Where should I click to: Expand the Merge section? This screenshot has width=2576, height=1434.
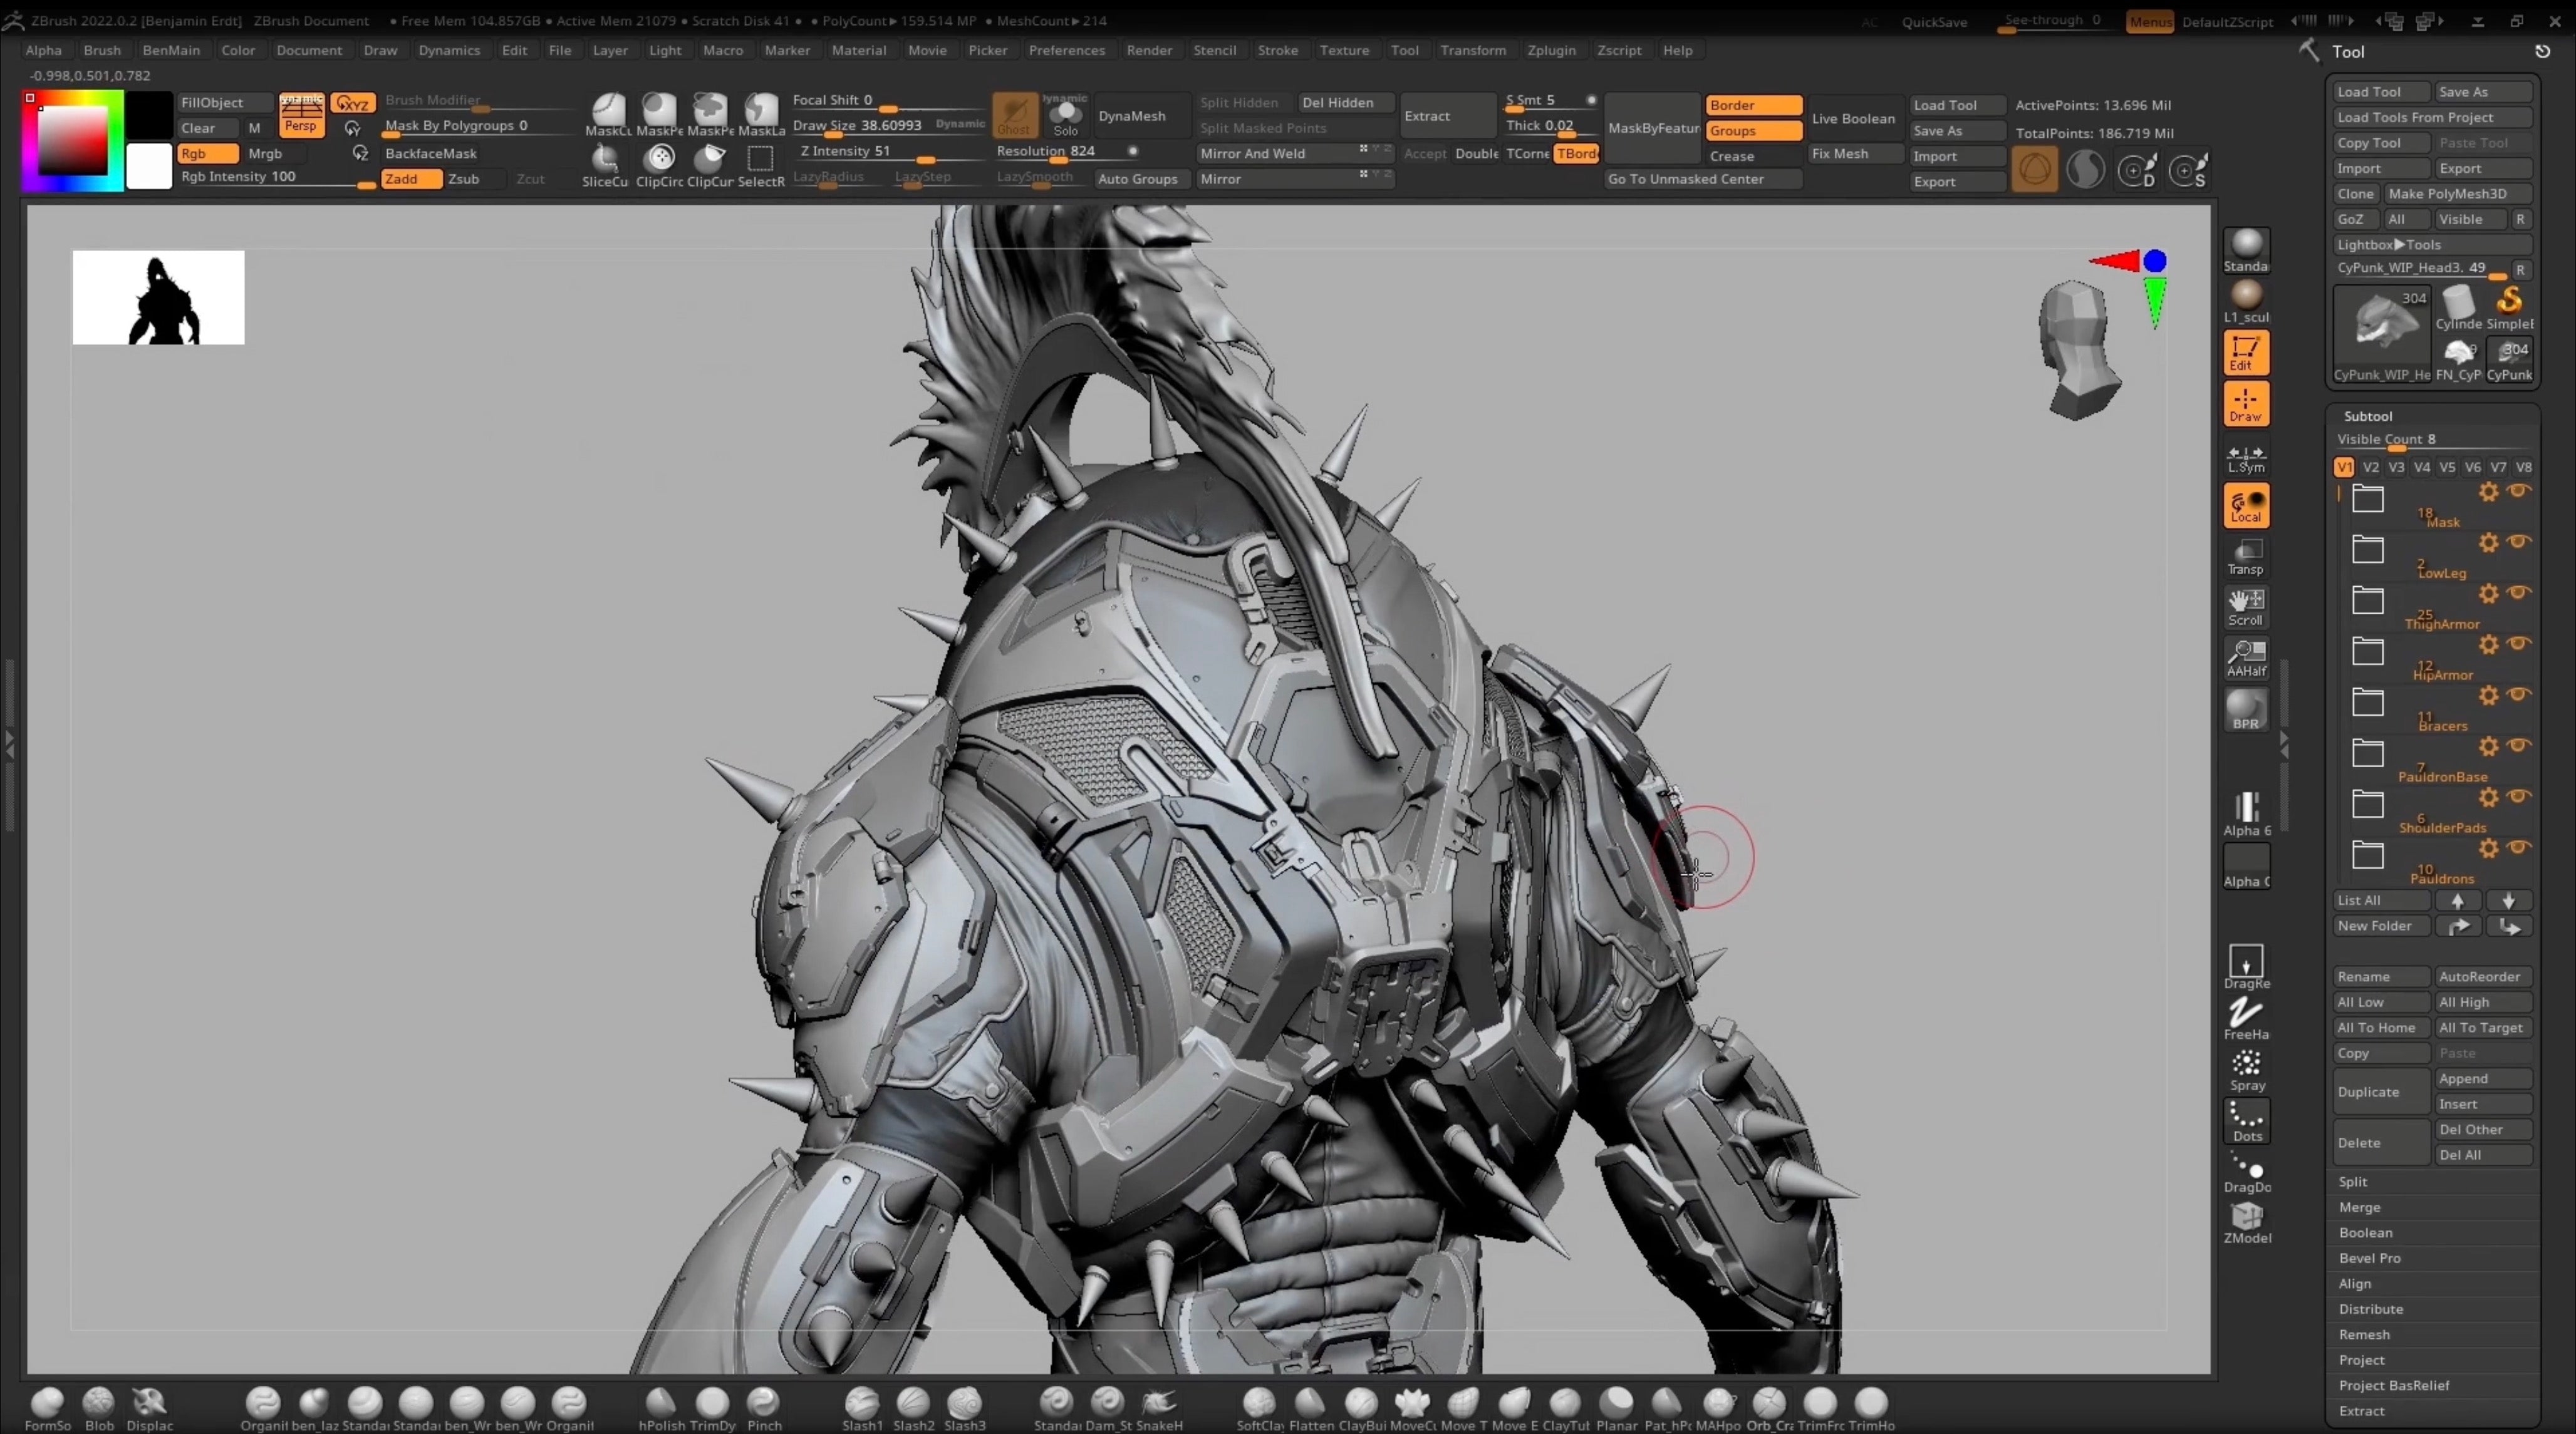[2359, 1207]
